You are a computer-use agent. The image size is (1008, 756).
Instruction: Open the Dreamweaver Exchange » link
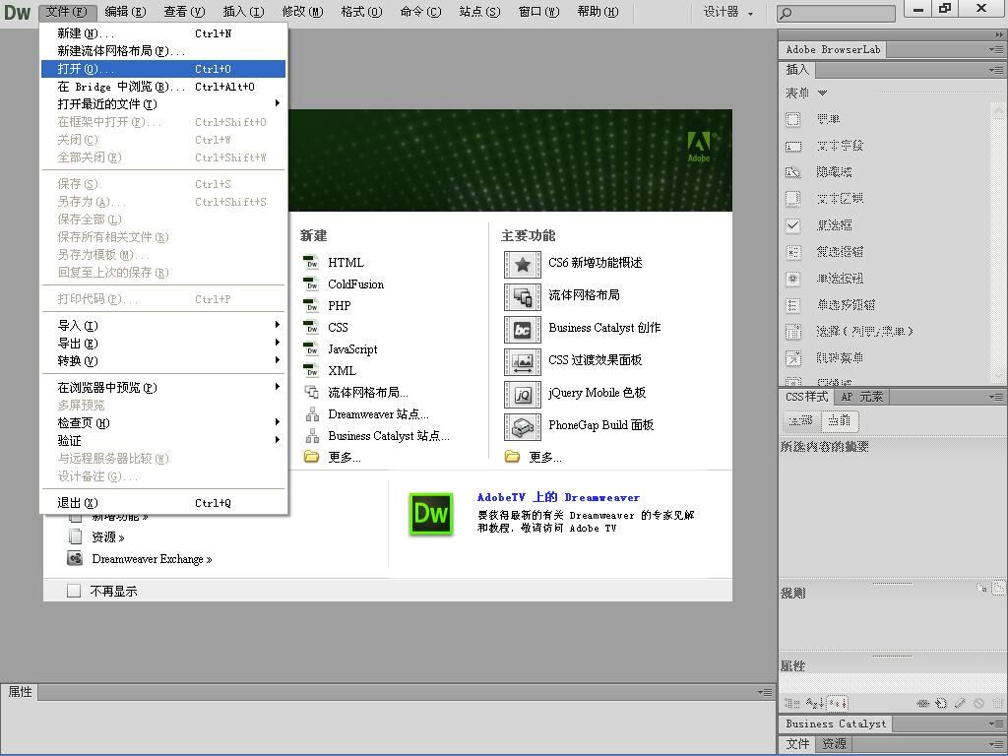pos(152,559)
